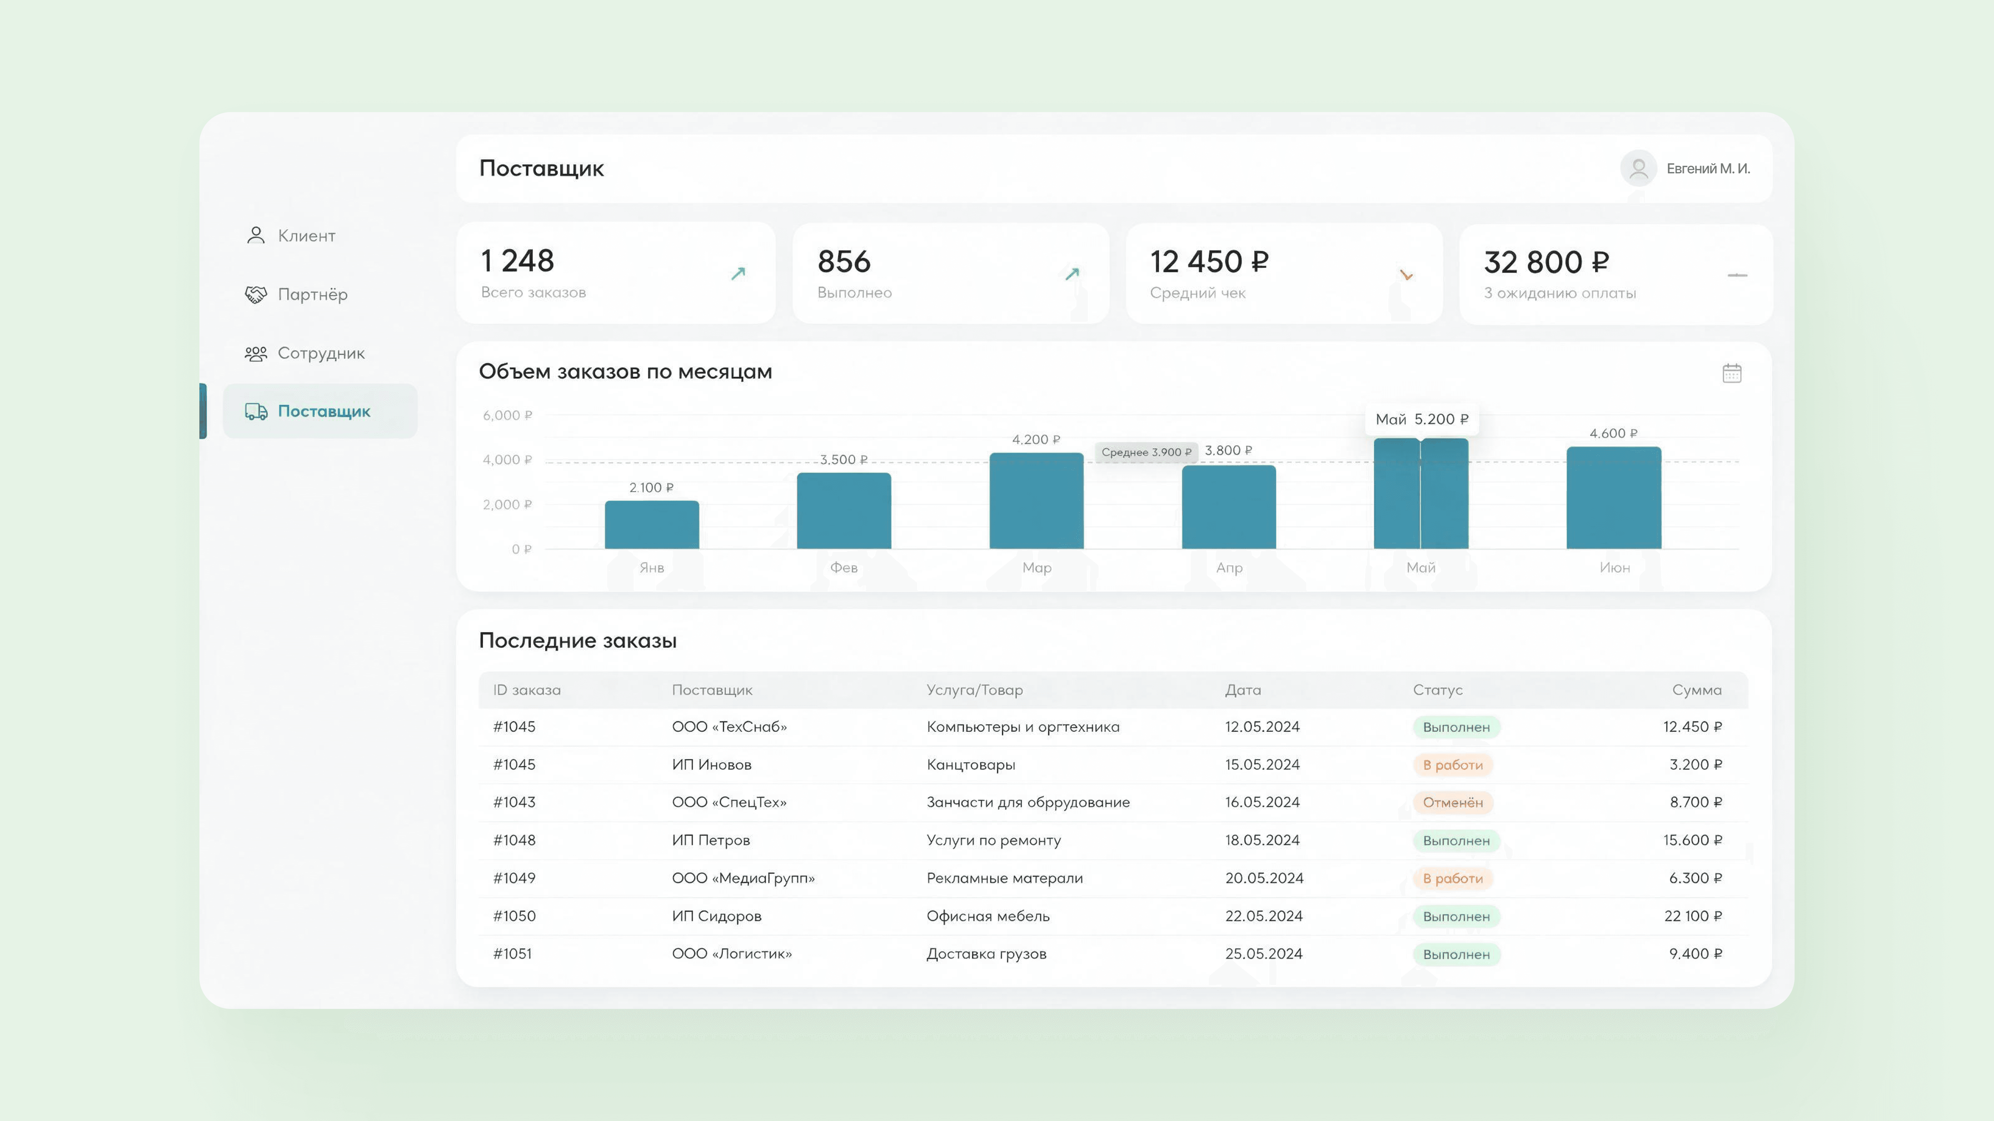Click the "Услуги по ремонту" cell

coord(994,841)
